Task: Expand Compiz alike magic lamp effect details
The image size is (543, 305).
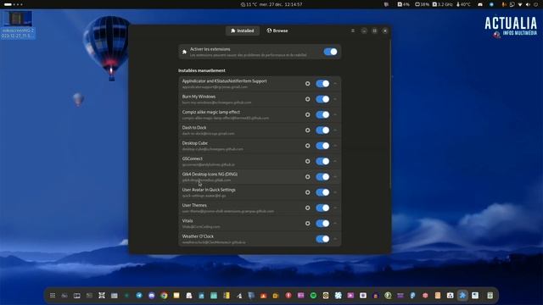Action: 335,115
